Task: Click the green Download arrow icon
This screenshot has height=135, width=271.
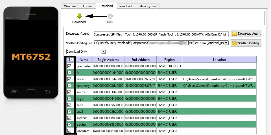Action: pos(79,16)
